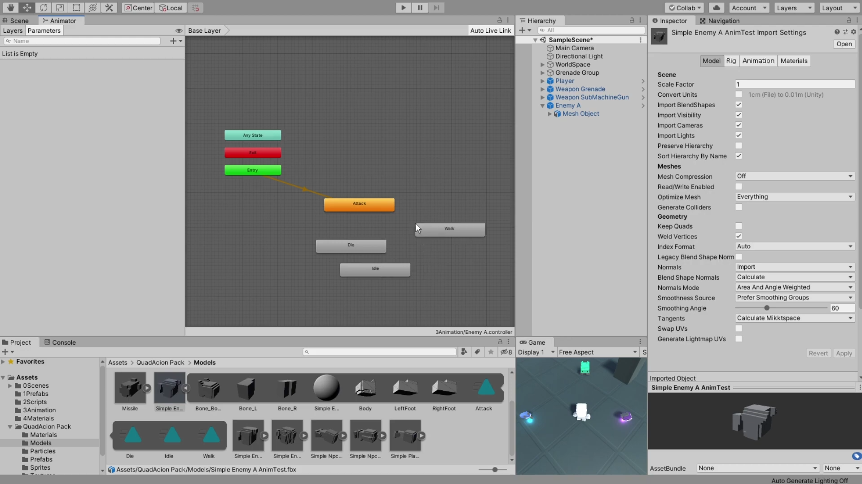
Task: Open the Console tab
Action: (x=60, y=342)
